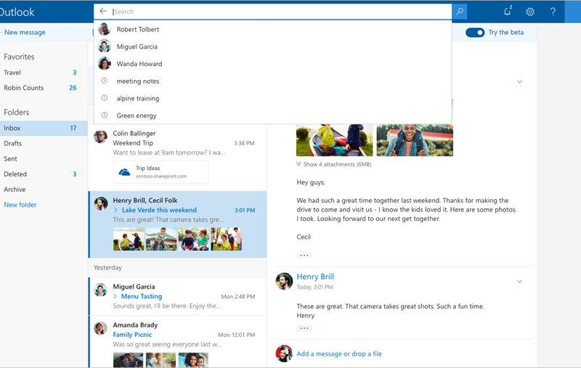This screenshot has height=368, width=581.
Task: Click the New folder link
Action: click(20, 205)
